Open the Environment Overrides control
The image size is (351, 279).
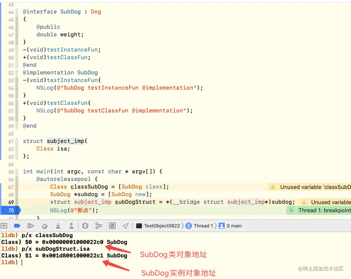point(112,226)
